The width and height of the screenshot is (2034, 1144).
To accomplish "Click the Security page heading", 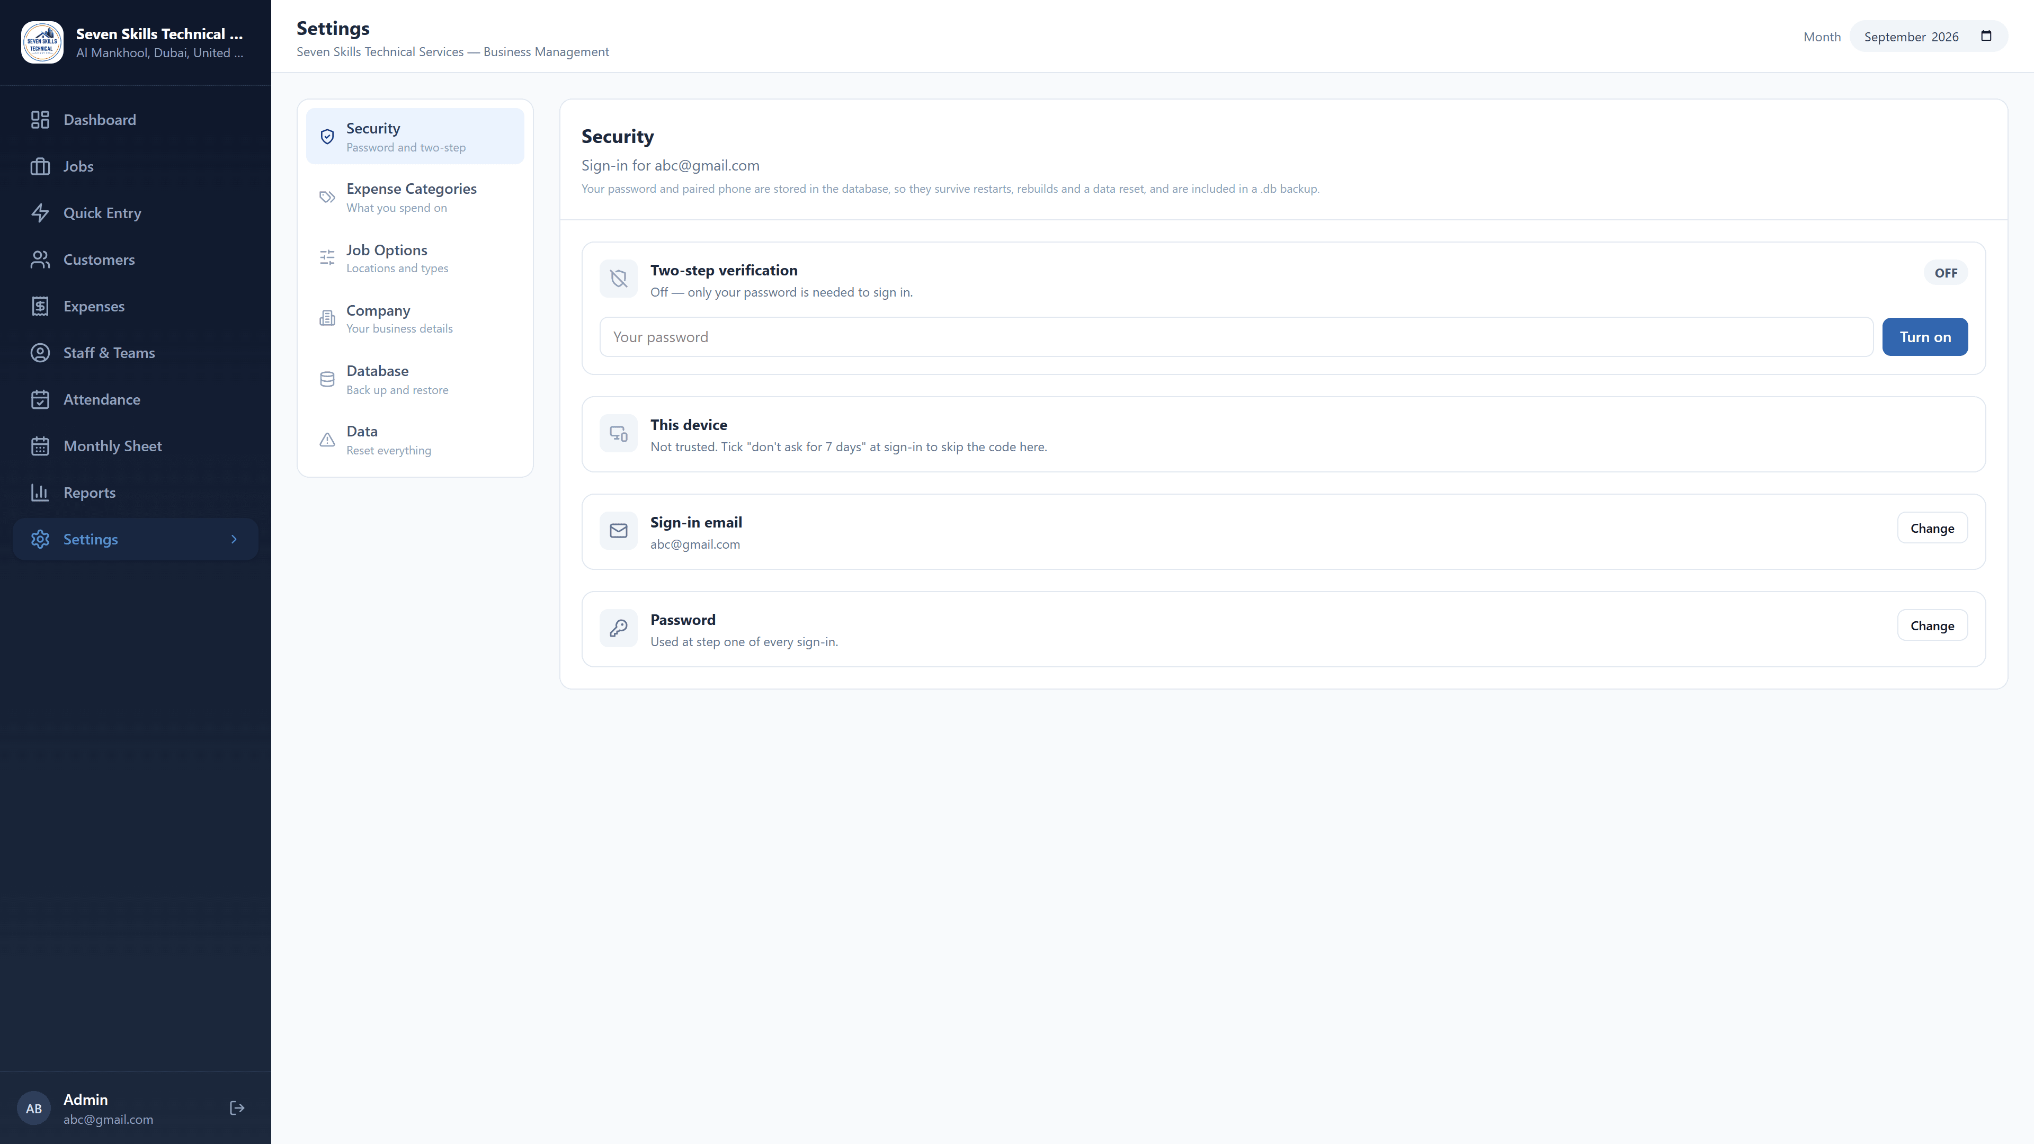I will (x=618, y=137).
